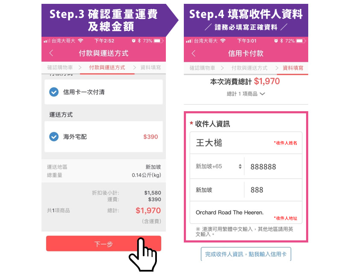Open 新加坡 region dropdown in address
The width and height of the screenshot is (342, 275).
tap(217, 190)
